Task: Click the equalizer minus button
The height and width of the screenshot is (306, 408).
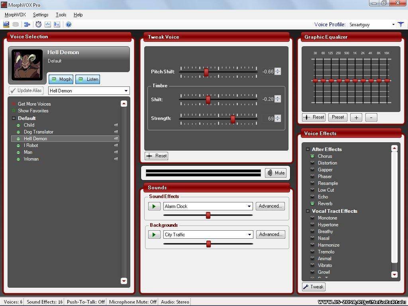Action: tap(371, 118)
